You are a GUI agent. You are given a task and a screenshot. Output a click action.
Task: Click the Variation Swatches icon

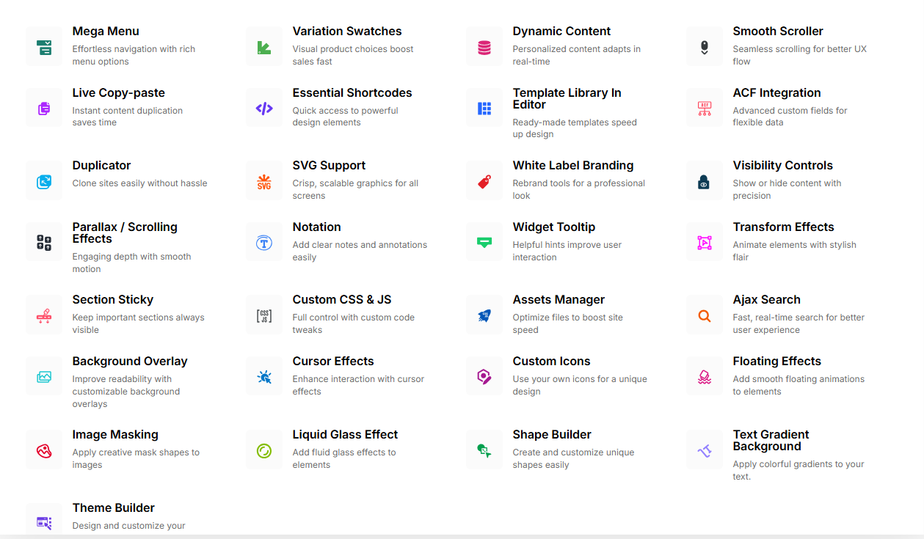(x=264, y=48)
